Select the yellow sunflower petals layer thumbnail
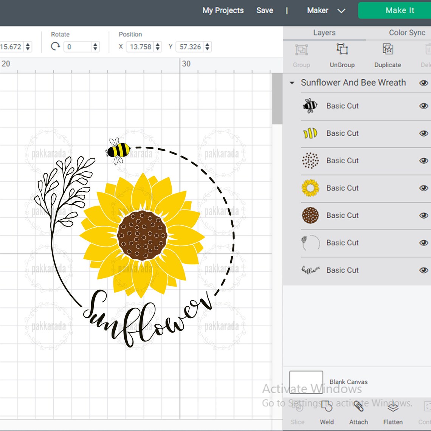This screenshot has width=431, height=431. (x=310, y=188)
